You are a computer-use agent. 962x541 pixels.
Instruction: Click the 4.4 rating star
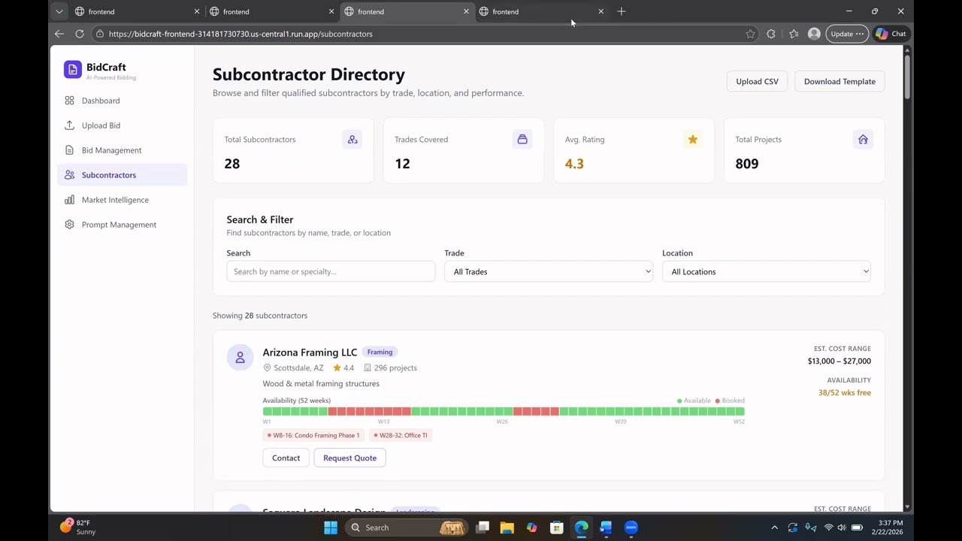[x=337, y=368]
